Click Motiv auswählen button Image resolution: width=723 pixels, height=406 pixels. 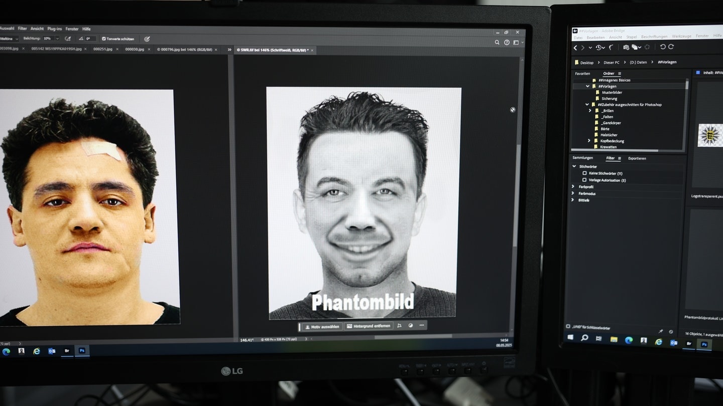coord(322,326)
